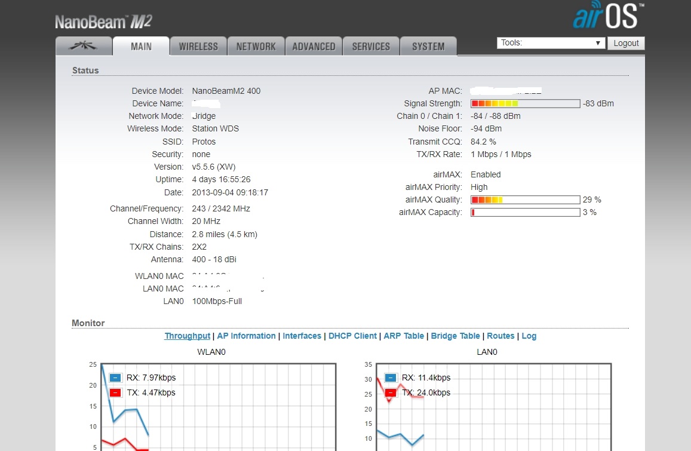Switch to the MAIN tab

[x=141, y=46]
